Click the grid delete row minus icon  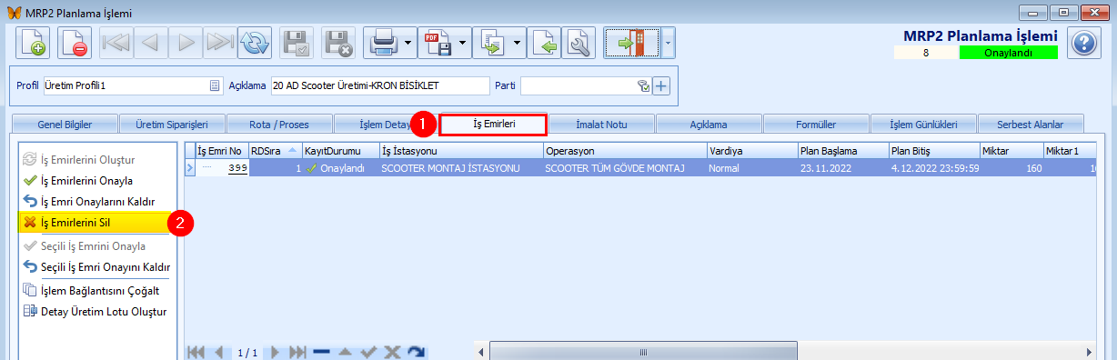pos(321,351)
